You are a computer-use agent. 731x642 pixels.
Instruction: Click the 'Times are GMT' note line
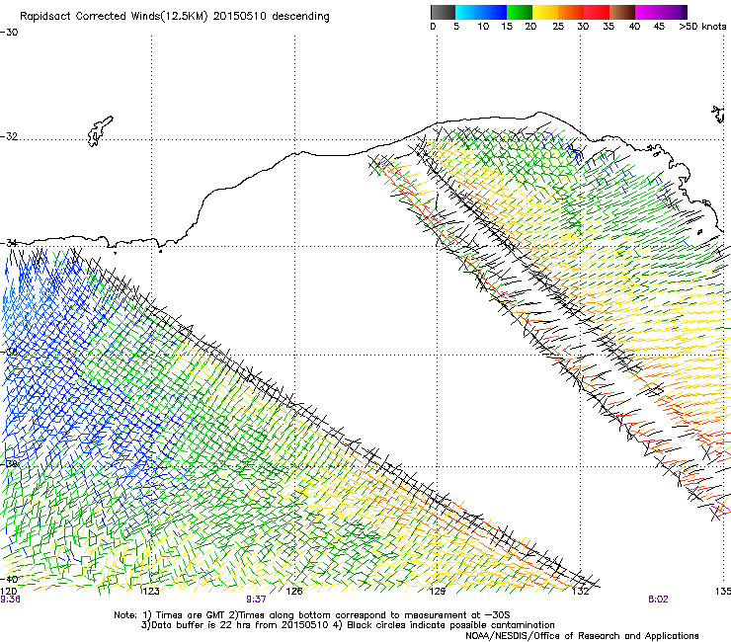tap(312, 615)
